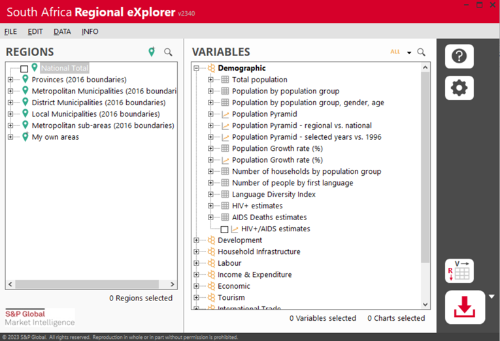The image size is (500, 341).
Task: Expand the Total population variable
Action: 210,80
